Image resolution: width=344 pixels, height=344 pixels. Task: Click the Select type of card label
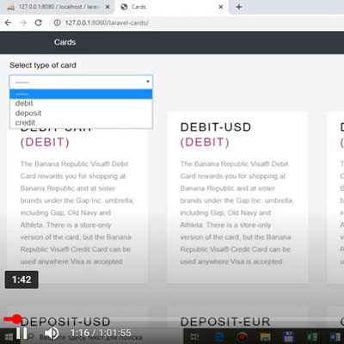(43, 65)
